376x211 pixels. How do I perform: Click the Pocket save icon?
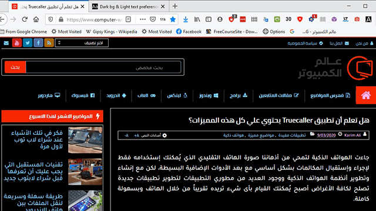point(153,19)
